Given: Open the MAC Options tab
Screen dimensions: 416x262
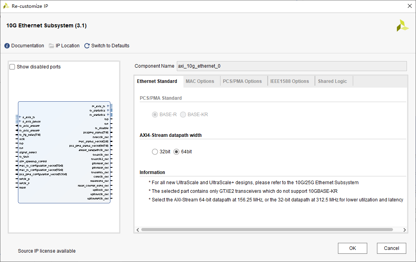Looking at the screenshot, I should [200, 81].
